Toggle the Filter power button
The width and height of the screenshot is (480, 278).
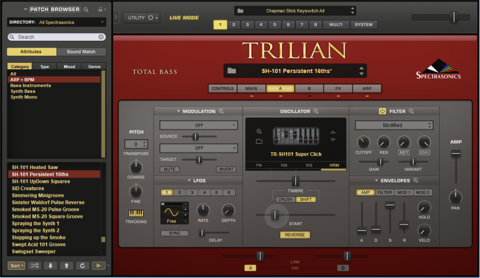382,111
